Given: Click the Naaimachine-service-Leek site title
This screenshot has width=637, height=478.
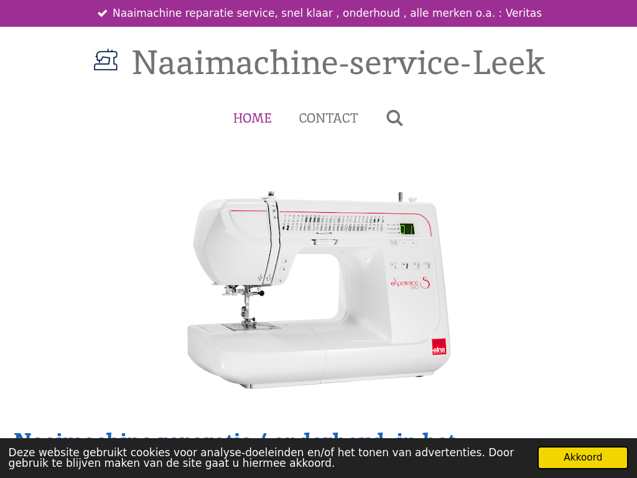Looking at the screenshot, I should (338, 62).
